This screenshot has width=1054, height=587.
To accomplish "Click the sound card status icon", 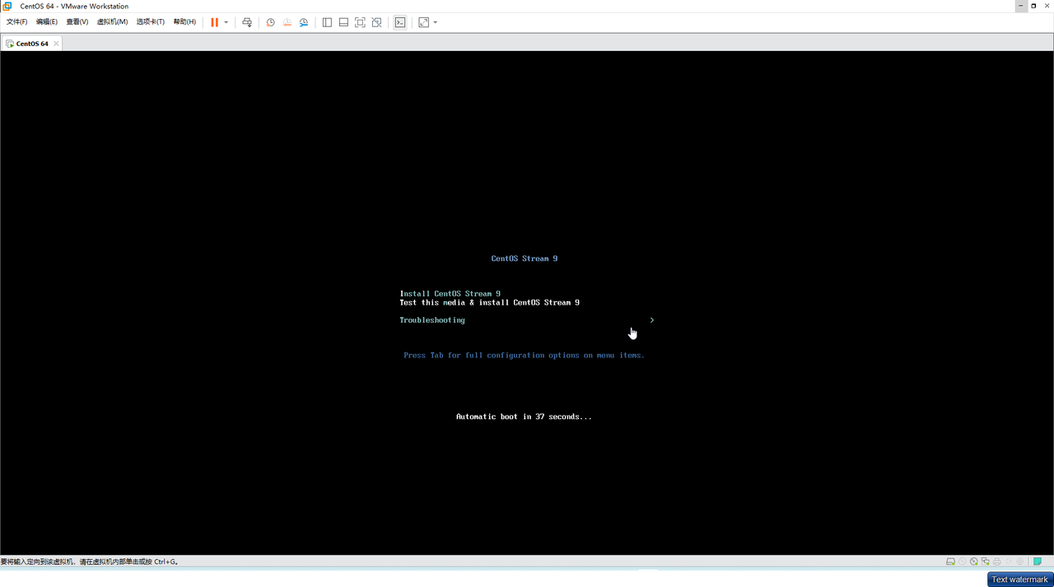I will tap(1009, 561).
